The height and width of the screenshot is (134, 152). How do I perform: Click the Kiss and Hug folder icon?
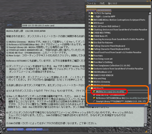(x=92, y=78)
